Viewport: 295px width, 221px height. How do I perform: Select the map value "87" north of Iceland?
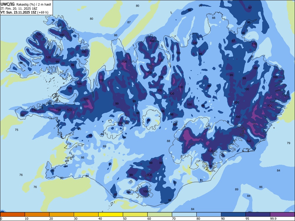coord(129,22)
